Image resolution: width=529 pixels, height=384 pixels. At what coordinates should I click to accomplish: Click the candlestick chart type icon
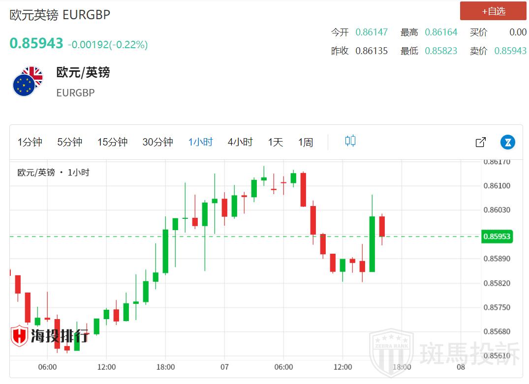click(350, 142)
